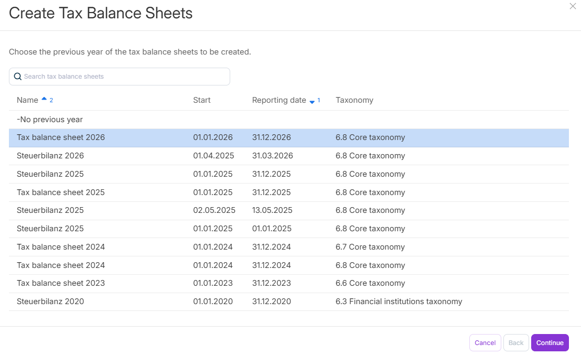Click reporting date 31.12.2023
Image resolution: width=581 pixels, height=355 pixels.
272,283
